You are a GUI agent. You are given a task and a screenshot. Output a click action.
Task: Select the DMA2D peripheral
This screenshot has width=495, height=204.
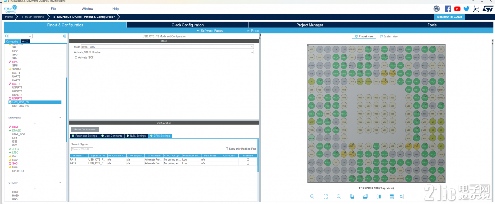click(17, 131)
